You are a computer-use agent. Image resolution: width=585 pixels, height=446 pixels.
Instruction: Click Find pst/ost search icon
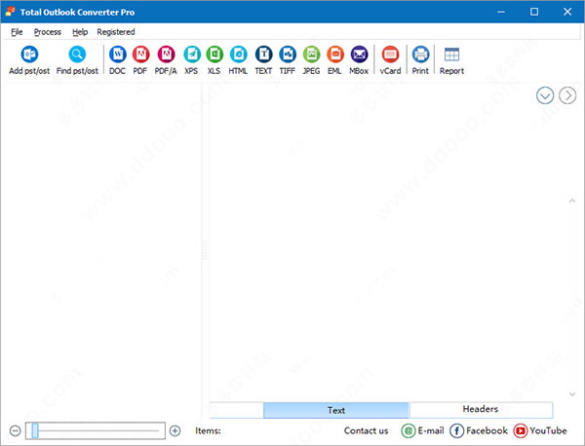click(77, 55)
